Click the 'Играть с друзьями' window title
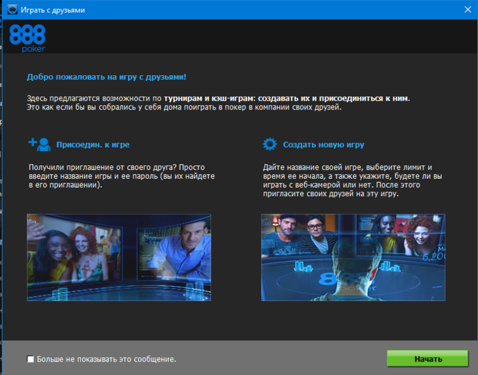The width and height of the screenshot is (478, 375). (x=53, y=10)
